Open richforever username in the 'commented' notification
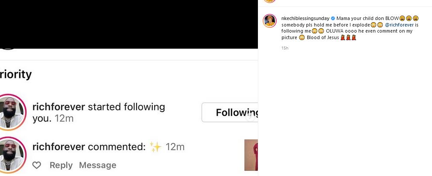432x176 pixels. (x=58, y=147)
